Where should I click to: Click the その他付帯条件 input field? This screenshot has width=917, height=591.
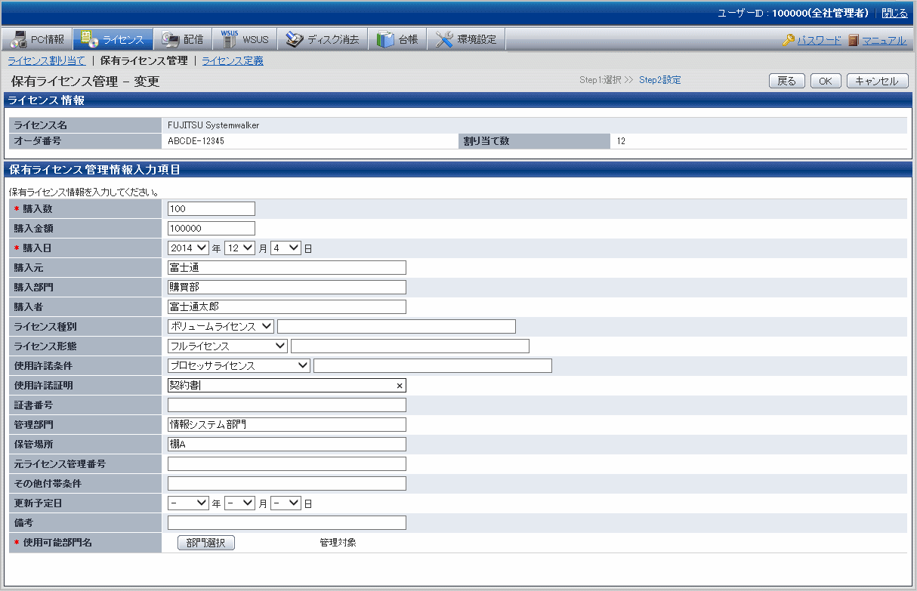coord(287,483)
